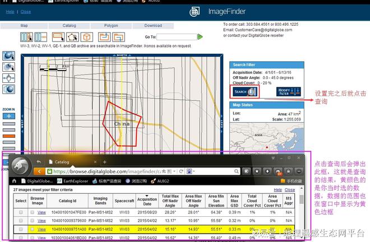Sort by Acquisition Date column arrow
370x242 pixels.
click(x=147, y=196)
